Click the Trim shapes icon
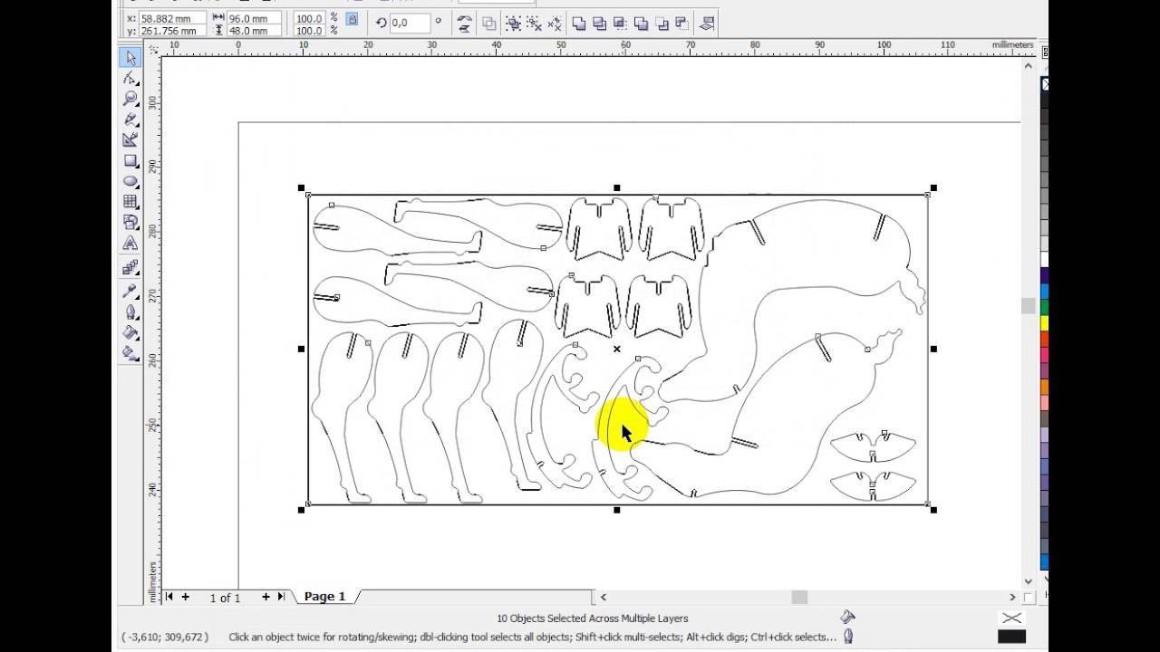This screenshot has width=1160, height=652. 599,24
